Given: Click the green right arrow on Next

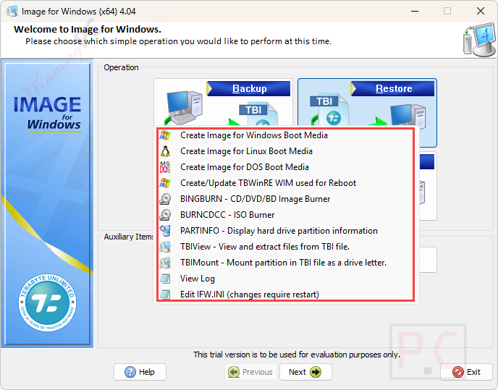Looking at the screenshot, I should click(316, 372).
